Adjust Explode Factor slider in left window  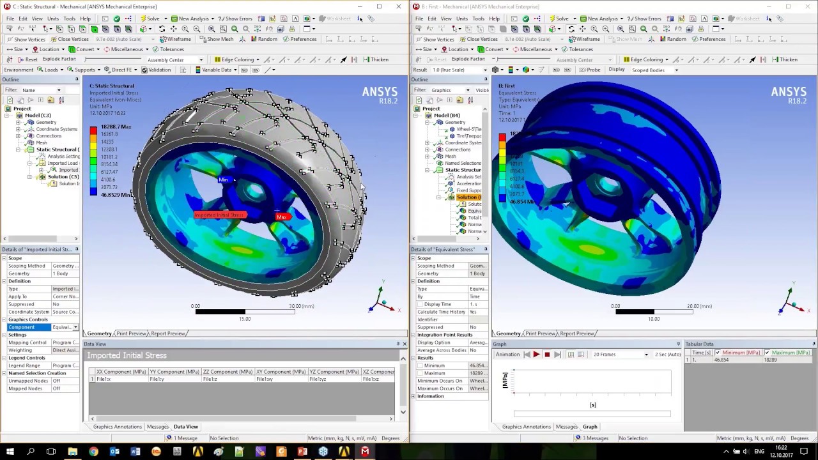click(112, 59)
